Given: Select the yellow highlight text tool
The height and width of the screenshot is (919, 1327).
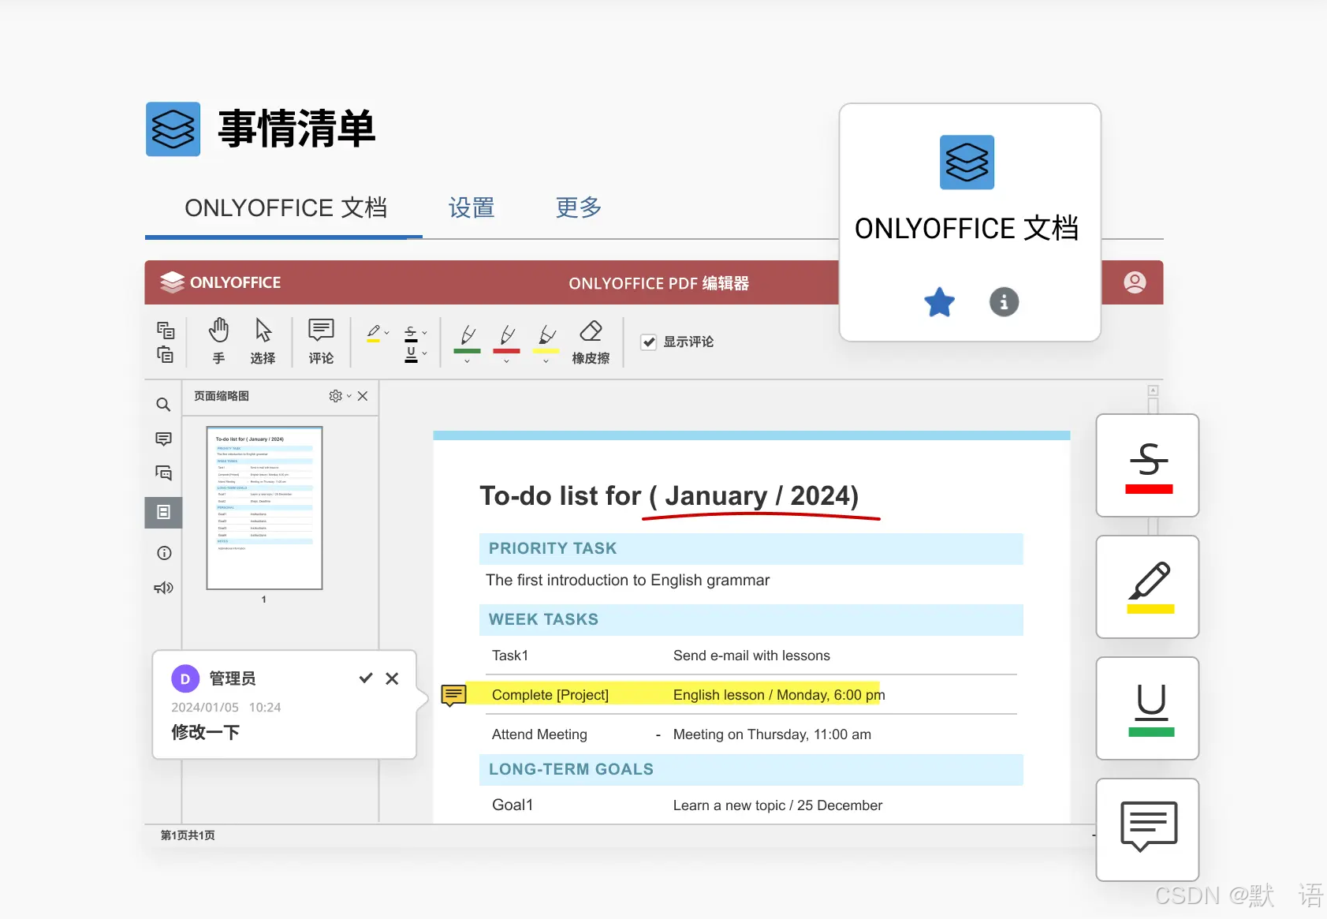Looking at the screenshot, I should (x=374, y=333).
